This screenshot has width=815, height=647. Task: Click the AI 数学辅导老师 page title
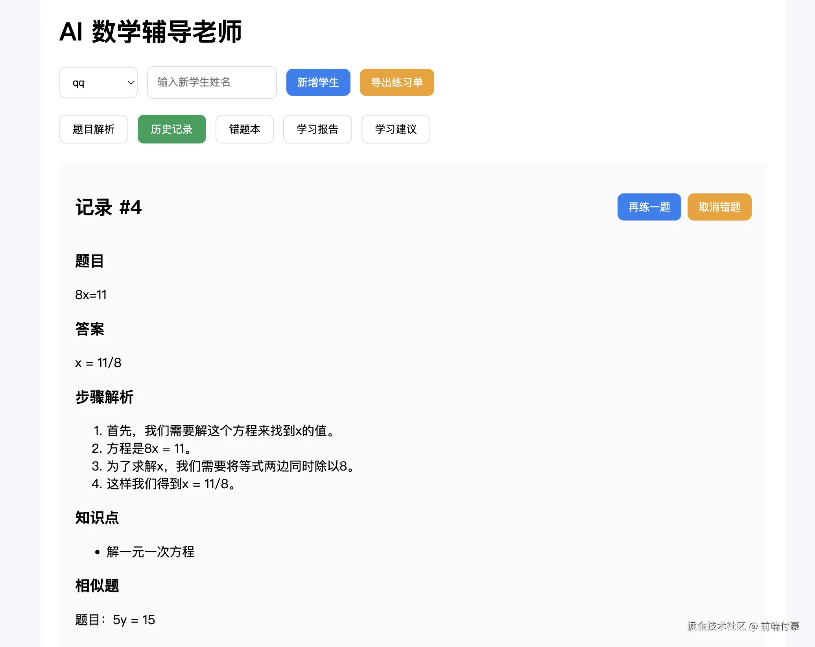pyautogui.click(x=151, y=31)
